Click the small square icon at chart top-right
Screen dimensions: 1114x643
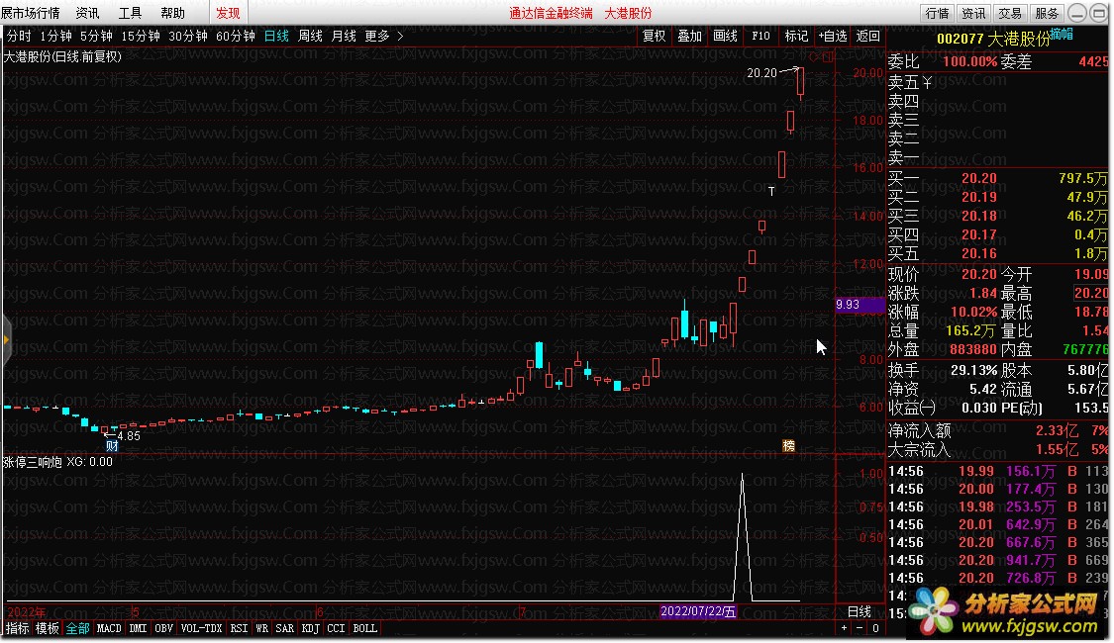[x=828, y=57]
